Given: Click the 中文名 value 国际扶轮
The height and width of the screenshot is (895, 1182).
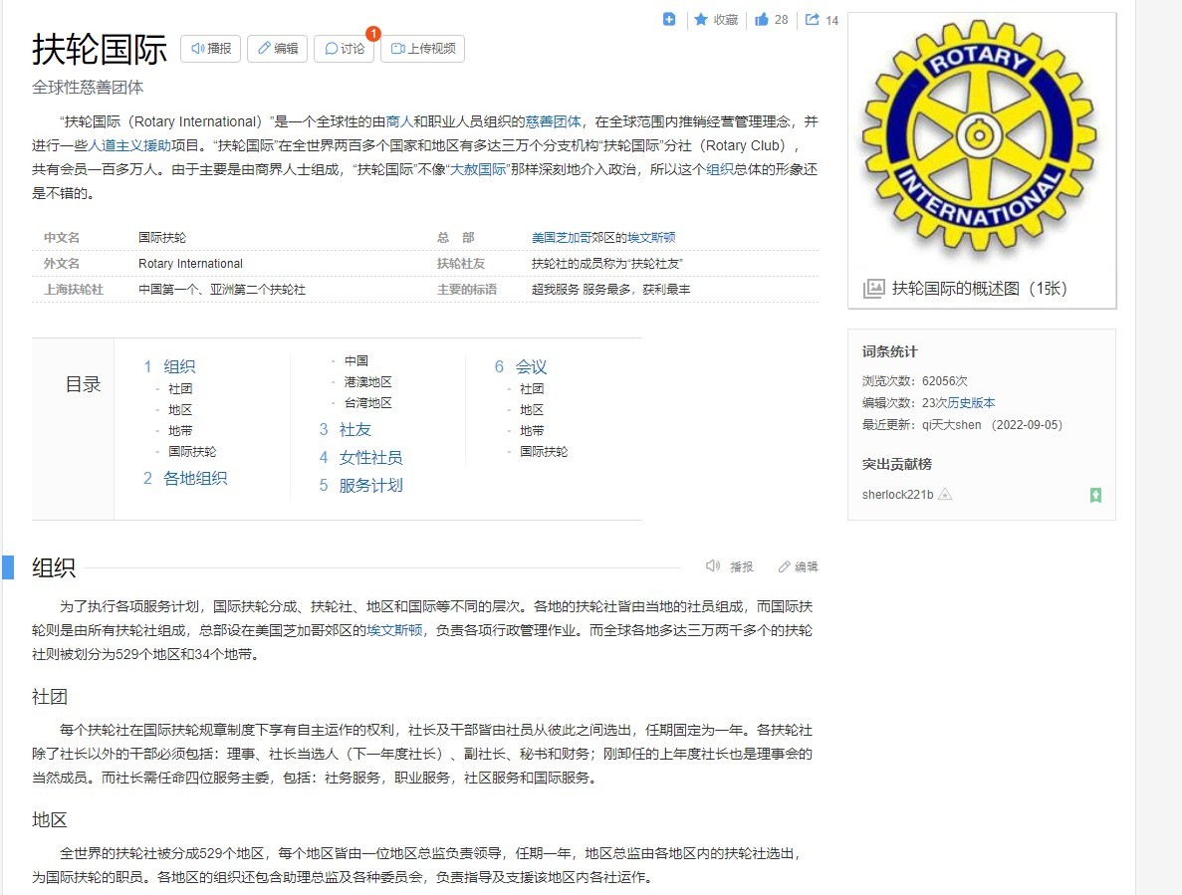Looking at the screenshot, I should pyautogui.click(x=162, y=237).
